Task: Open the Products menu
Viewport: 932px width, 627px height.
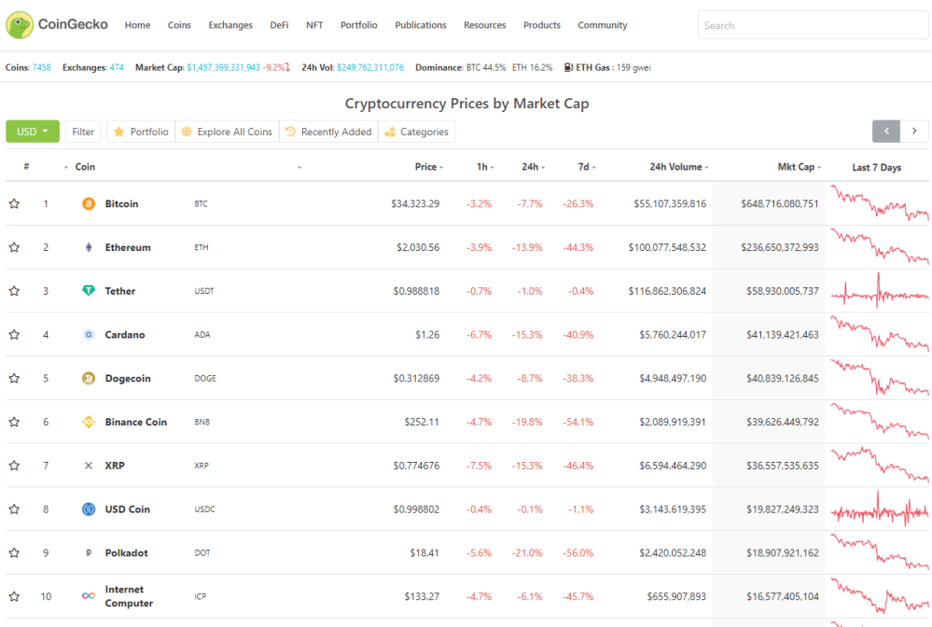Action: click(x=541, y=25)
